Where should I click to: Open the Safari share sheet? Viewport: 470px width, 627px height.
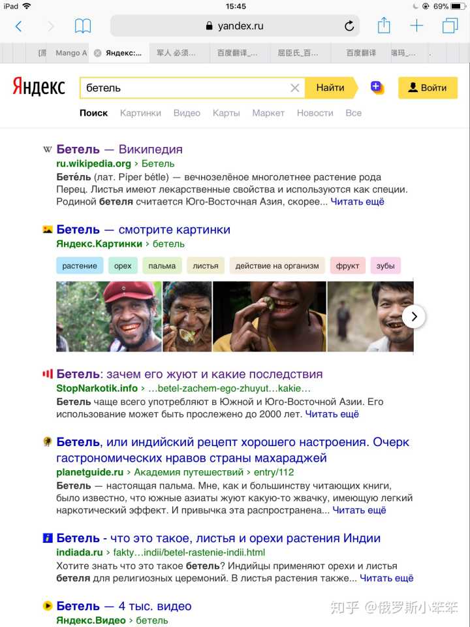point(384,25)
